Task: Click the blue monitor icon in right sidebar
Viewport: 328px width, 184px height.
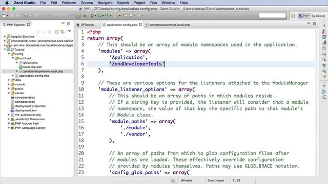Action: click(x=324, y=37)
